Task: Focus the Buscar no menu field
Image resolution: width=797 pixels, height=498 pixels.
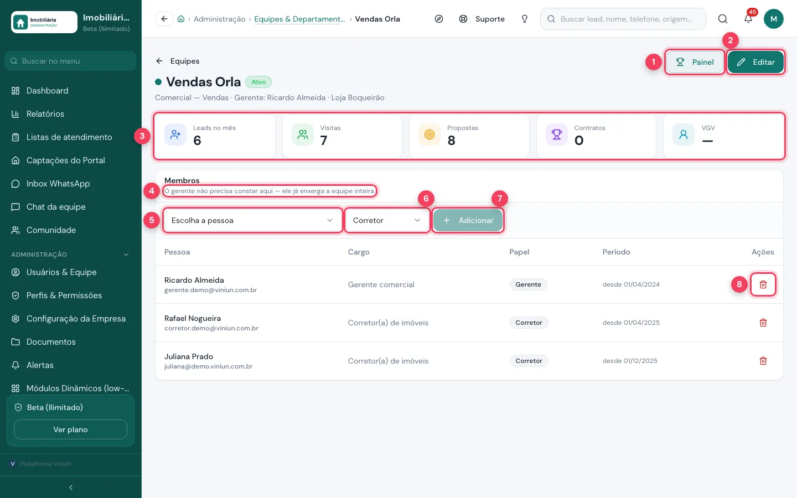Action: pos(71,61)
